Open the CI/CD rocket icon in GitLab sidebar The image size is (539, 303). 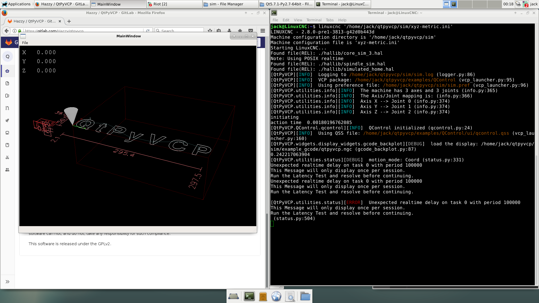pos(8,120)
